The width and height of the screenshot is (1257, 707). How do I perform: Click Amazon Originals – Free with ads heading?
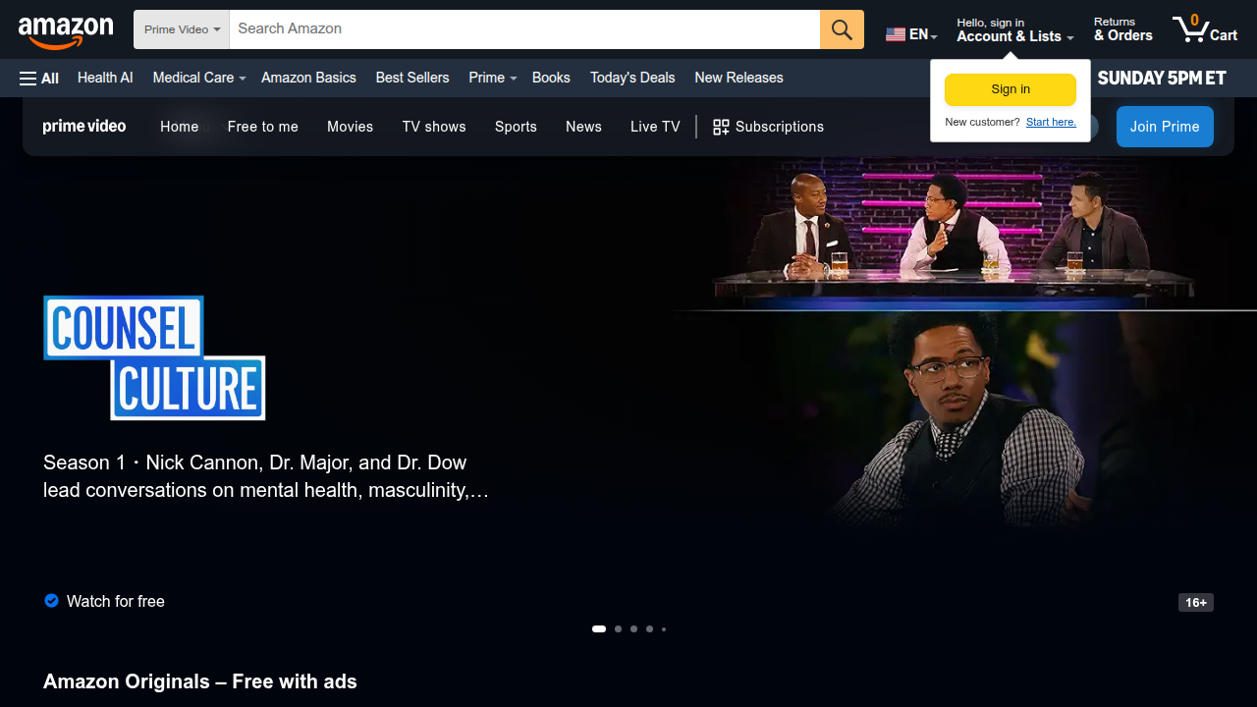[200, 681]
